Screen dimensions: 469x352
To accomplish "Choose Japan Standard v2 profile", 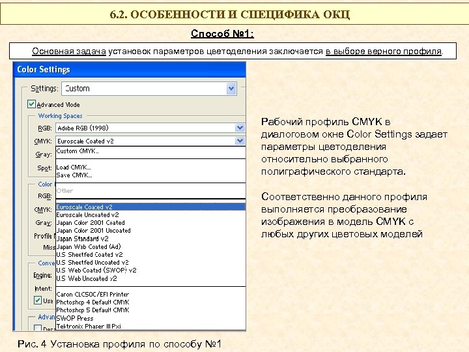I will point(150,239).
